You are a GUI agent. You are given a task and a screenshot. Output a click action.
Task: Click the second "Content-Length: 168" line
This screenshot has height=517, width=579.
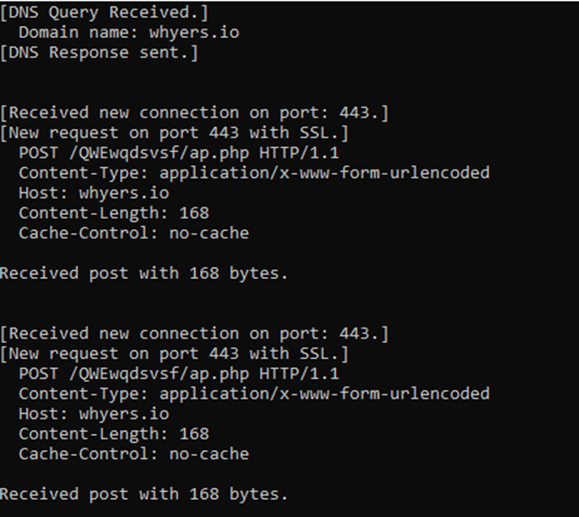pos(113,434)
